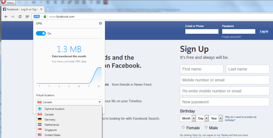Screen dimensions: 273x138
Task: Open VPN settings gear icon
Action: tap(101, 23)
